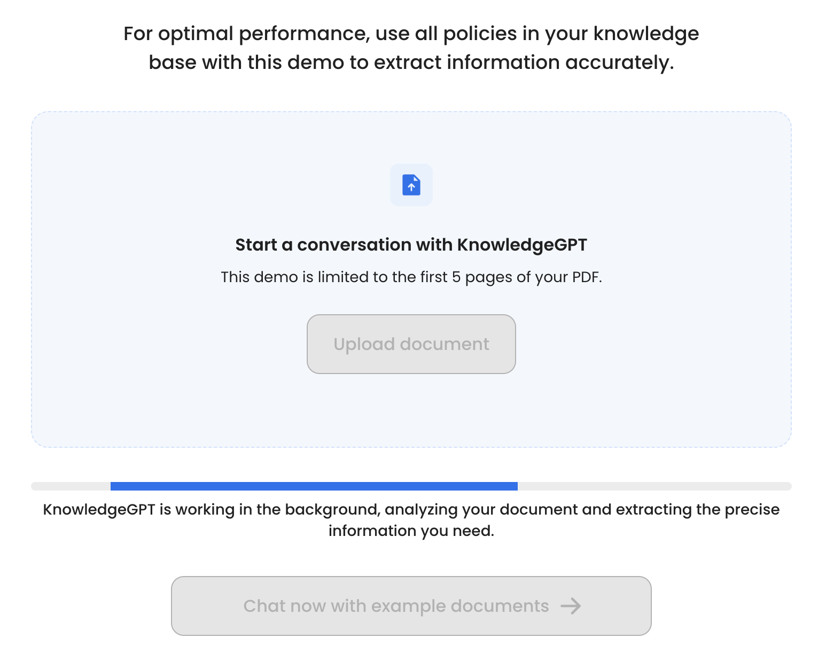Image resolution: width=826 pixels, height=661 pixels.
Task: Click the KnowledgeGPT working in background status line
Action: pos(411,509)
